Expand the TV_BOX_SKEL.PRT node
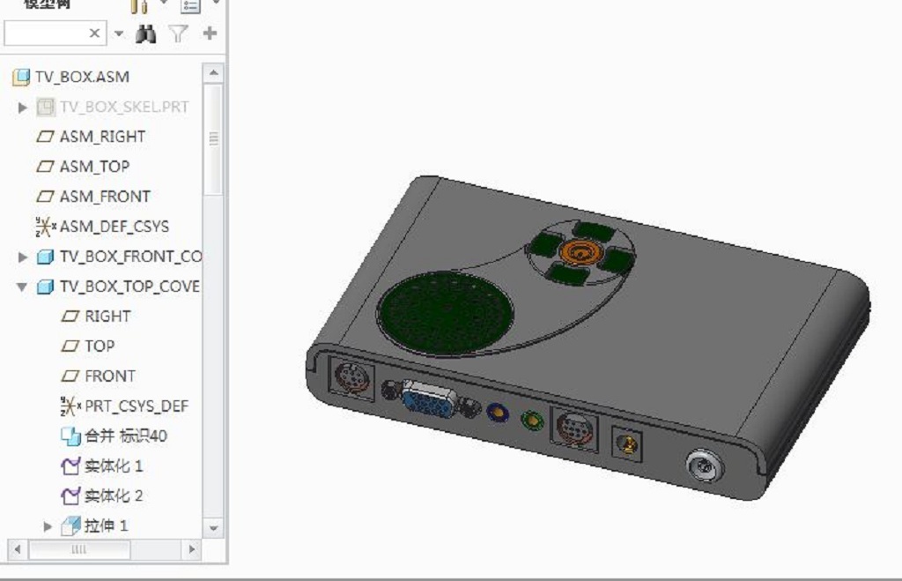Viewport: 902px width, 581px height. pyautogui.click(x=24, y=108)
